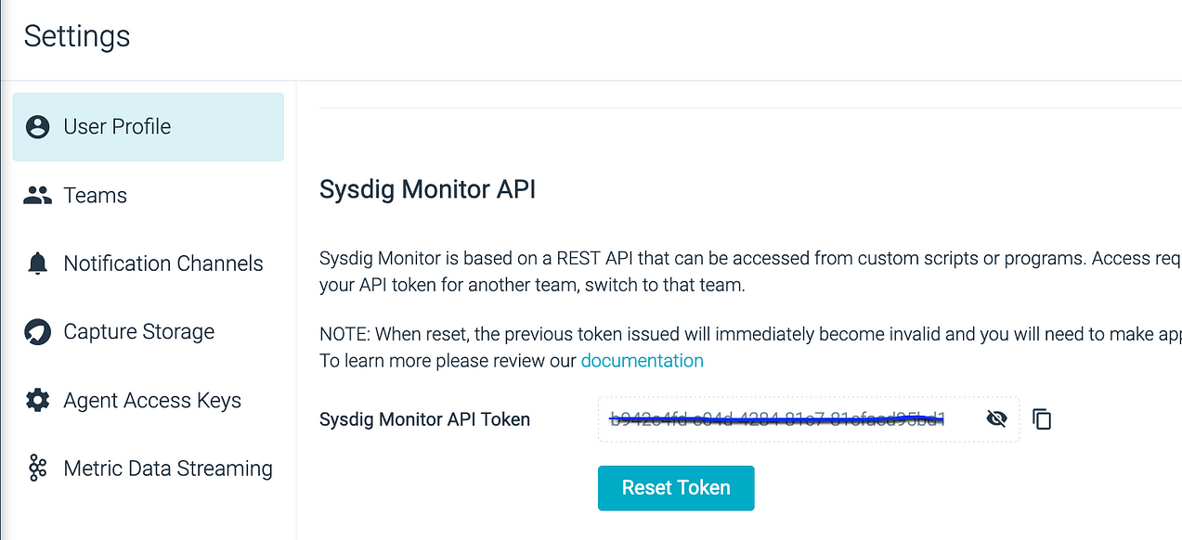The image size is (1182, 540).
Task: Click the Sysdig Monitor API Token label
Action: (424, 419)
